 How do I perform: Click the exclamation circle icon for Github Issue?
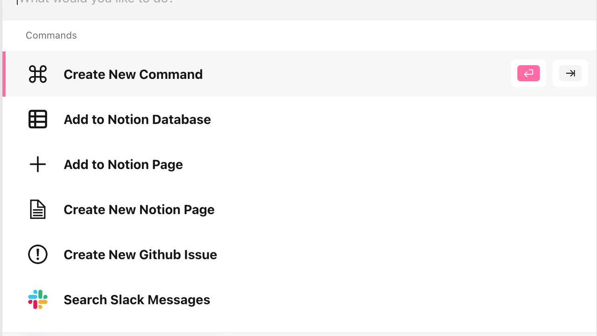[38, 255]
